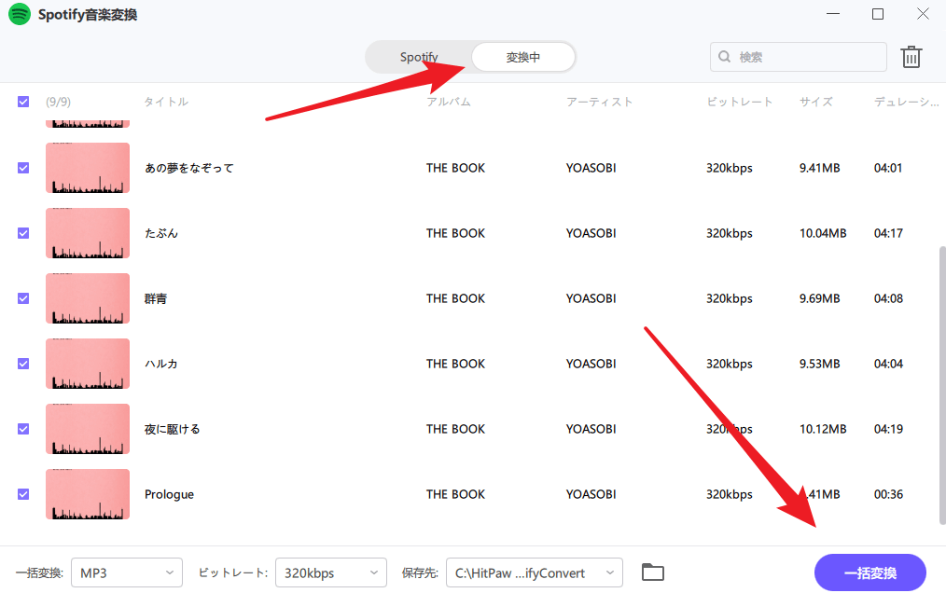Click the 10.12MB size value
Screen dimensions: 946x593
(x=823, y=429)
